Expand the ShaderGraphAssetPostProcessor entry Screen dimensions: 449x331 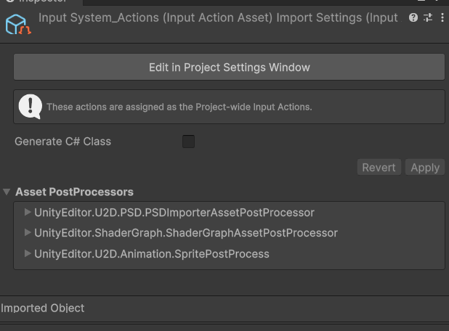click(x=28, y=233)
